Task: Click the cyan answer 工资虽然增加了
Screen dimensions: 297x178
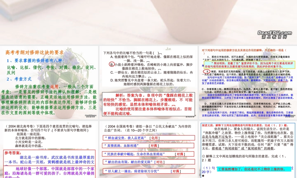Action: point(254,169)
